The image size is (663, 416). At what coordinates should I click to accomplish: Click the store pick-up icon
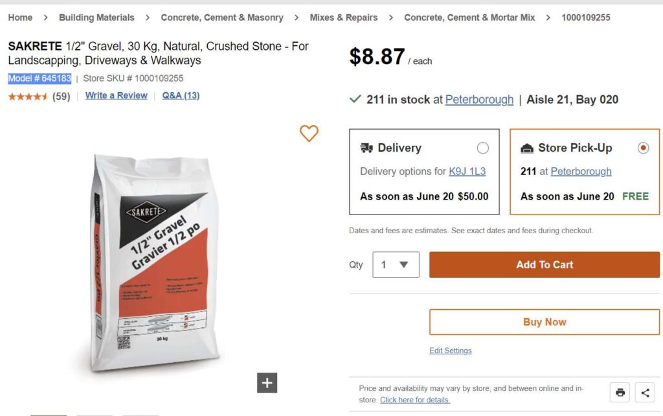(527, 148)
